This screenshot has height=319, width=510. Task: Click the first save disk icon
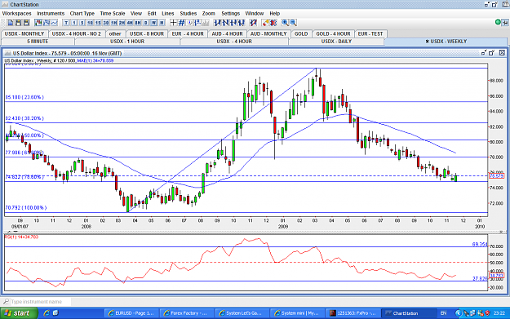[x=18, y=23]
